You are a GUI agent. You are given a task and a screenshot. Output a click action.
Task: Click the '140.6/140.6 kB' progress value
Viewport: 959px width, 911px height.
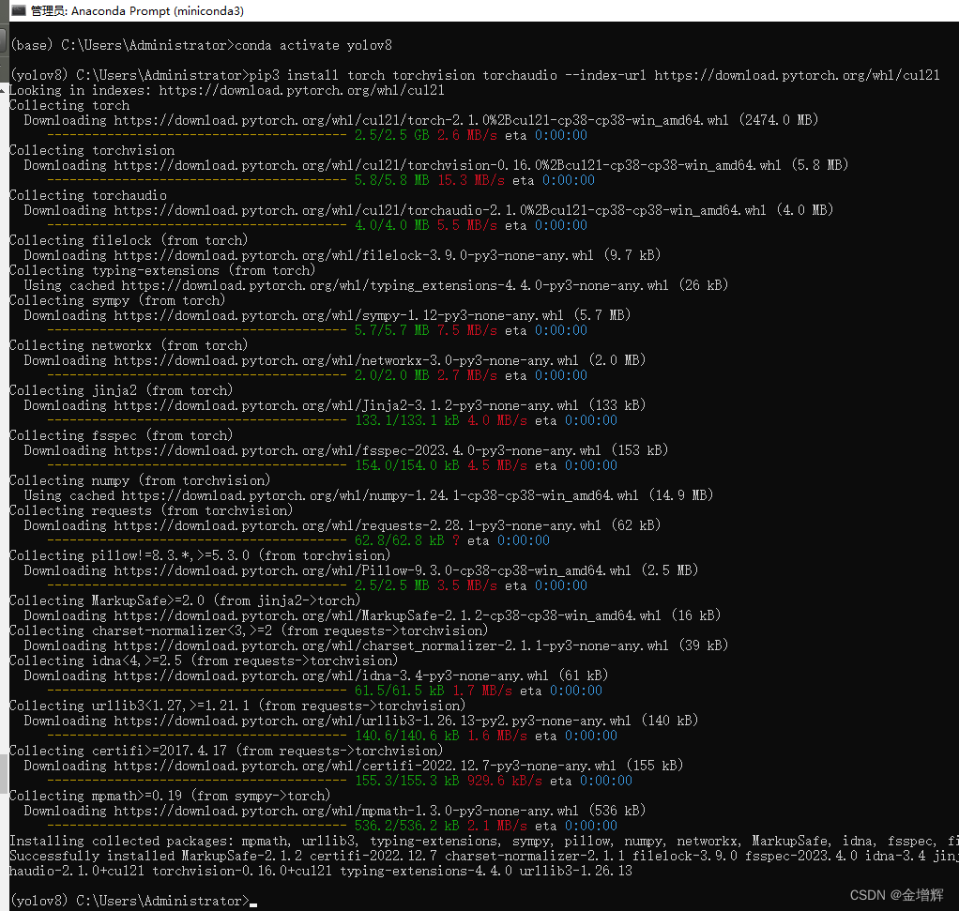pos(406,736)
